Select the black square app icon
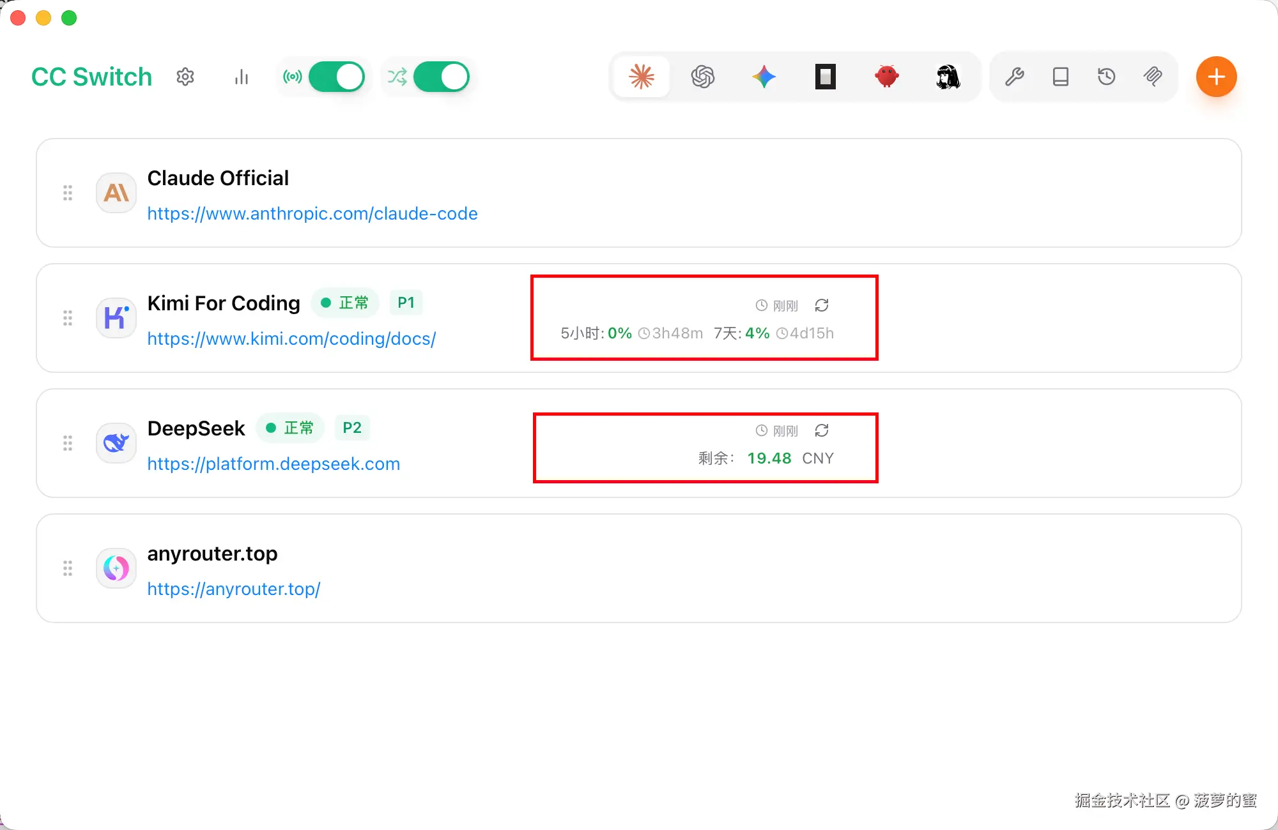This screenshot has width=1278, height=830. [x=825, y=77]
